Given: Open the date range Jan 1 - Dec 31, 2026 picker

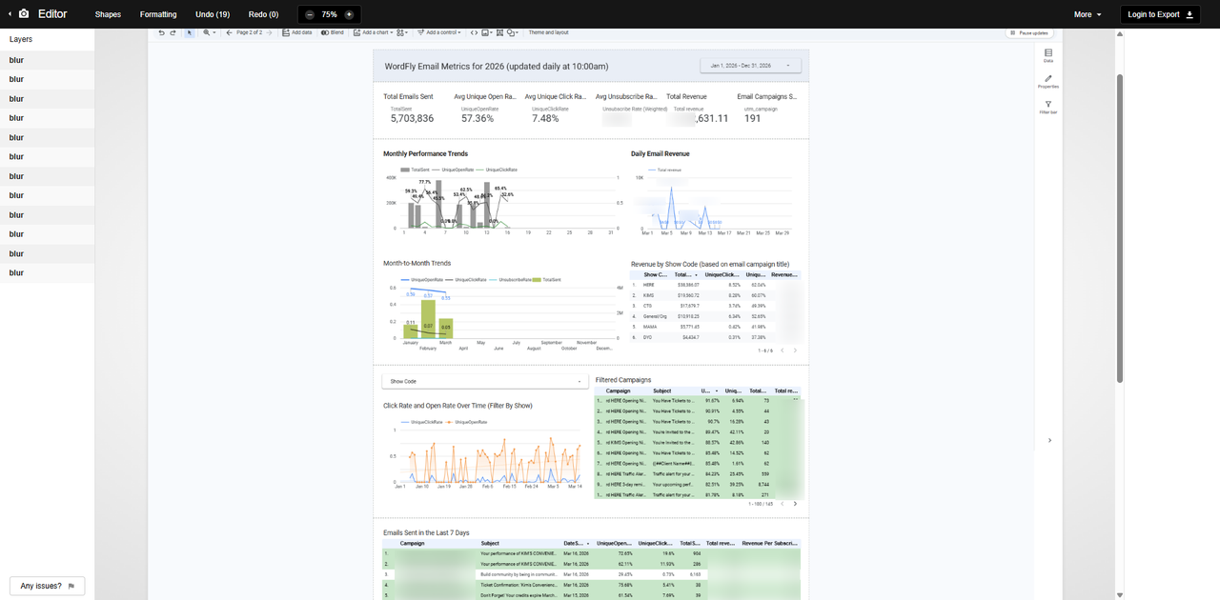Looking at the screenshot, I should point(751,66).
